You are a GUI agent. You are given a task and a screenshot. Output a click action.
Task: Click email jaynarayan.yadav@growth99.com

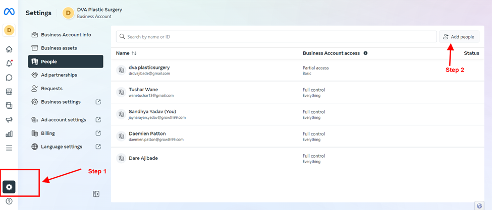pyautogui.click(x=157, y=118)
